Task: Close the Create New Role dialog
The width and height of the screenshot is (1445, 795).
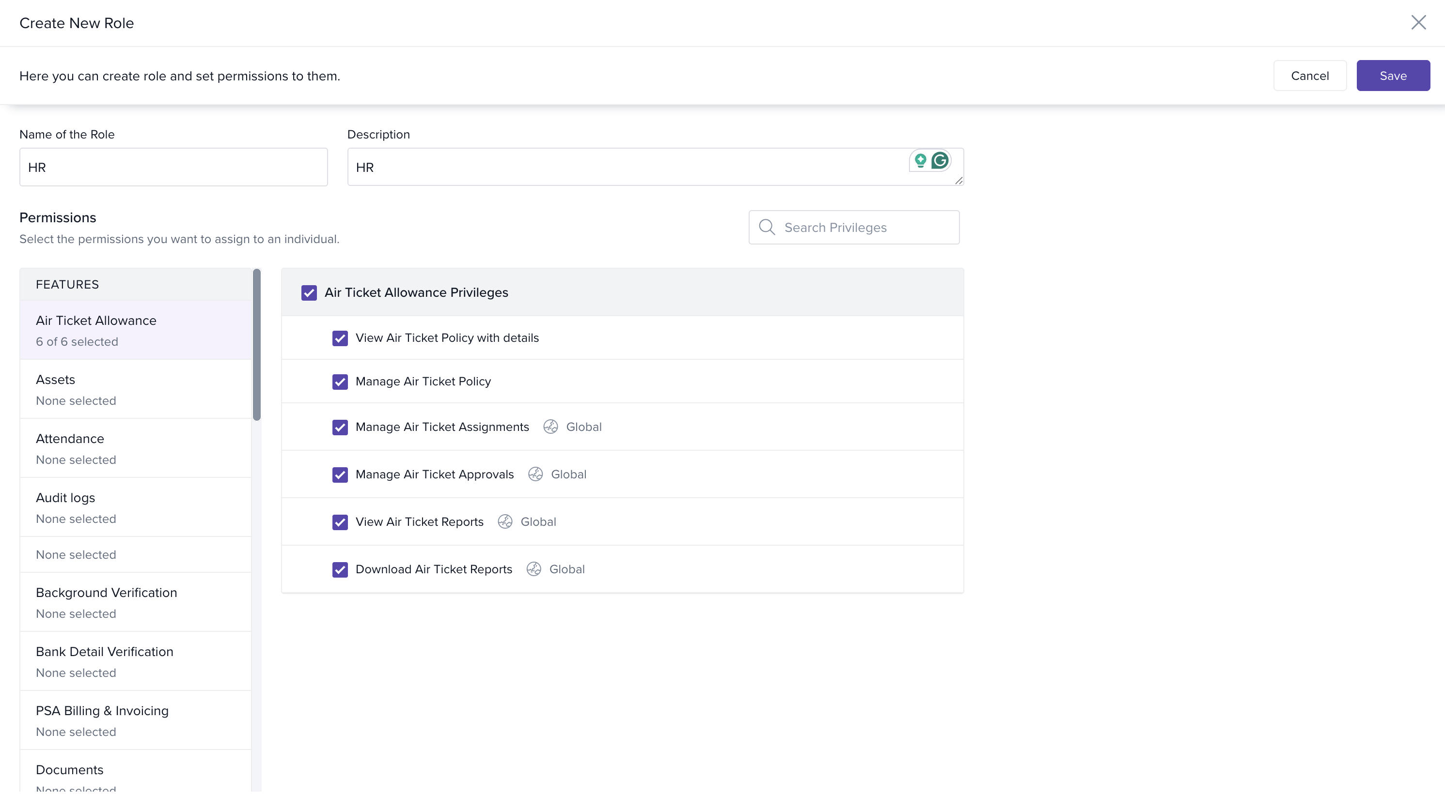Action: pyautogui.click(x=1418, y=22)
